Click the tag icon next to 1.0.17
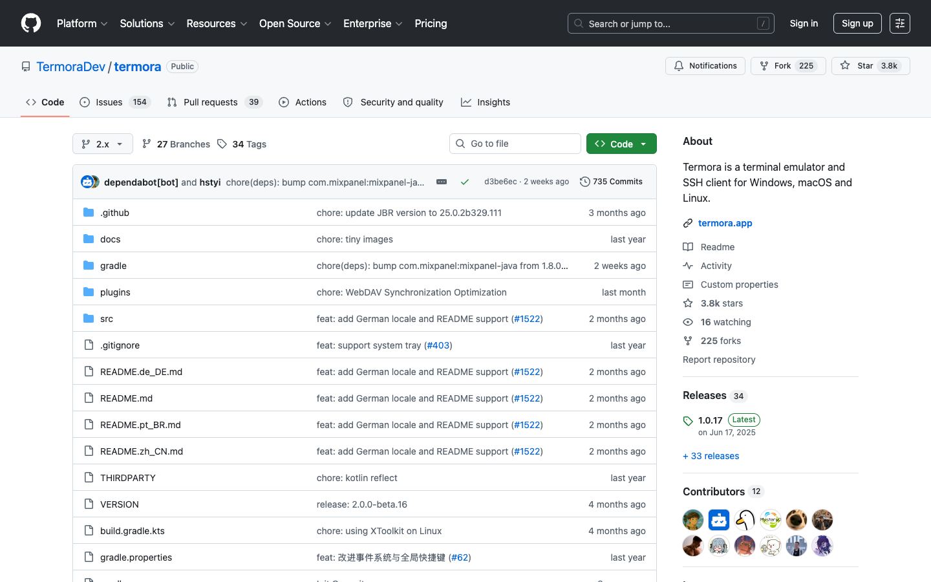 click(x=688, y=421)
